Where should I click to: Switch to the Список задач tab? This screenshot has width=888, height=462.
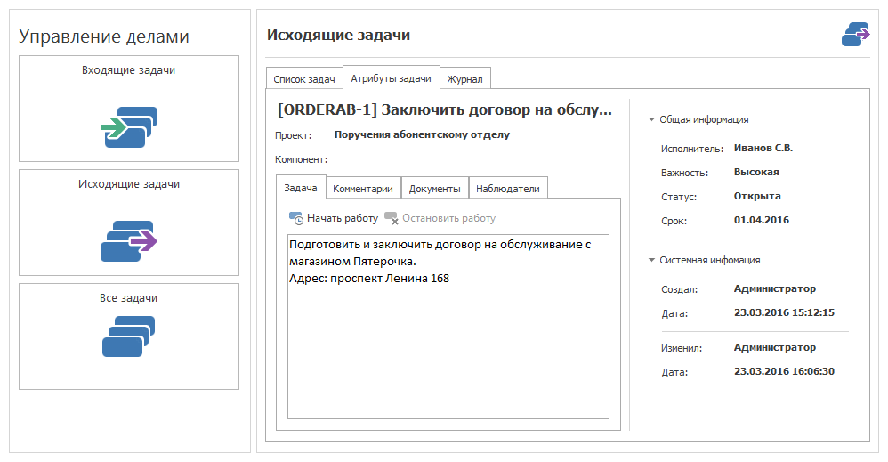(x=304, y=79)
